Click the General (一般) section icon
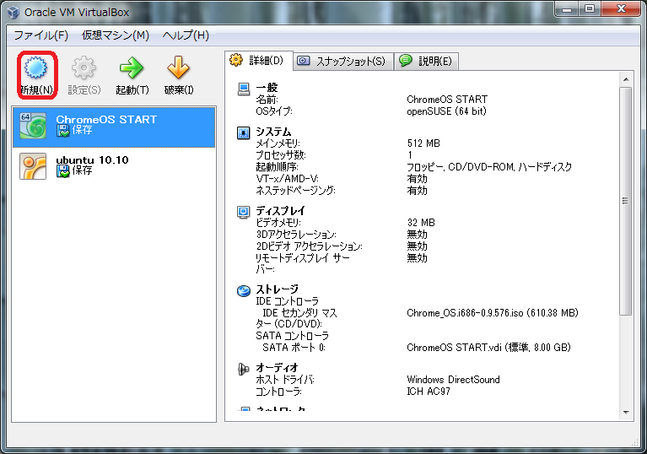Image resolution: width=647 pixels, height=454 pixels. 244,89
